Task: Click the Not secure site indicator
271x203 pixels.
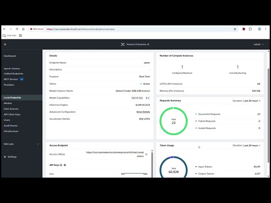Action: pyautogui.click(x=37, y=29)
